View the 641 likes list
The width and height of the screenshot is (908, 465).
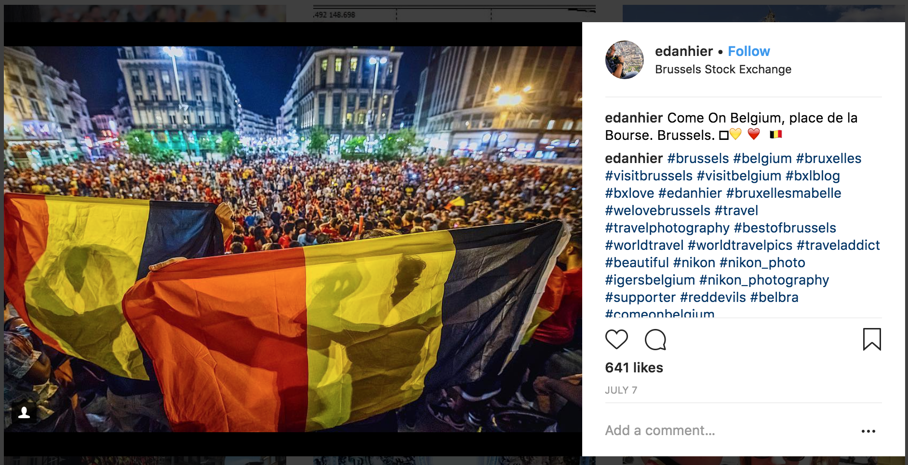(x=634, y=368)
